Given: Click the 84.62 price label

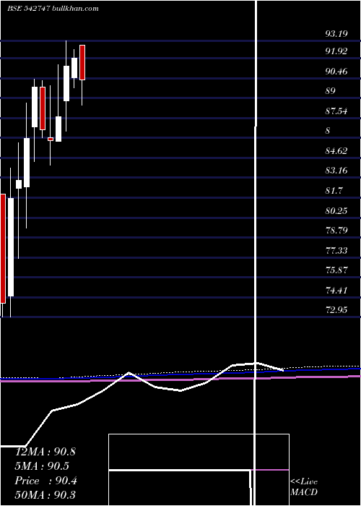Looking at the screenshot, I should 336,150.
